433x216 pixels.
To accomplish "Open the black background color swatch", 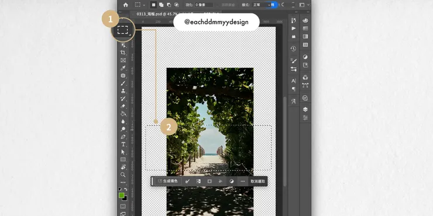I will coord(125,198).
